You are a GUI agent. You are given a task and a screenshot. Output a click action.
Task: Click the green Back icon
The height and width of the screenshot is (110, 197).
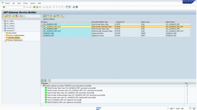point(34,7)
